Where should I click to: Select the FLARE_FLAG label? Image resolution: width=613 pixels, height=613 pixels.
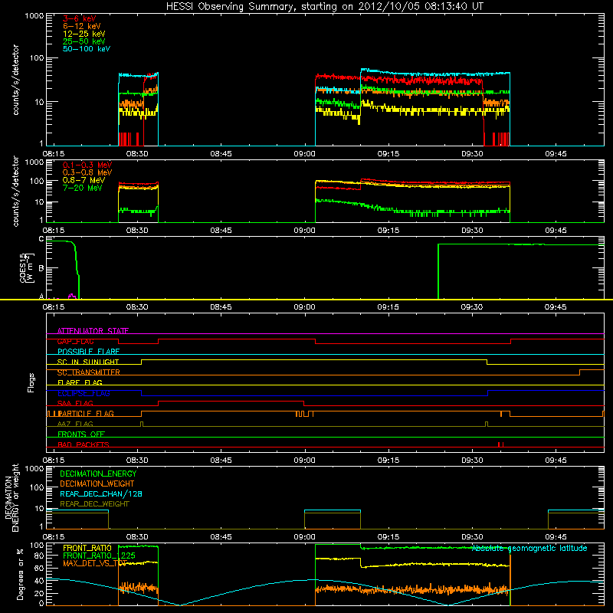(80, 382)
